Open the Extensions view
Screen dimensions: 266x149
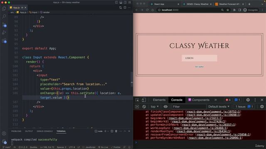point(4,41)
